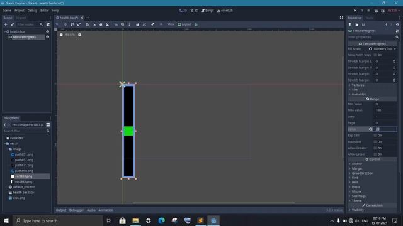This screenshot has width=403, height=226.
Task: Open the AssetLib workspace
Action: click(225, 11)
